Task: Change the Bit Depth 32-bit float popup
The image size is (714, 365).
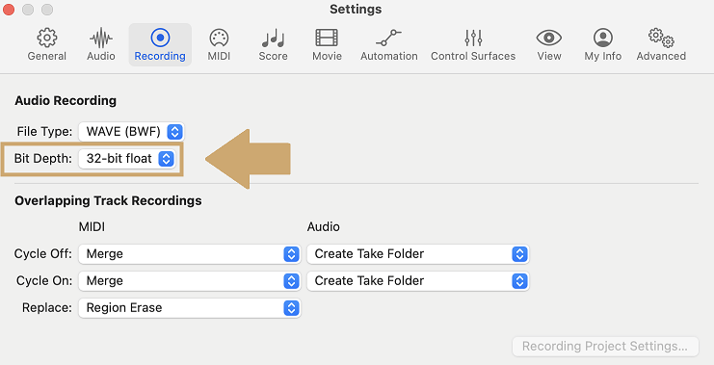Action: pos(127,158)
